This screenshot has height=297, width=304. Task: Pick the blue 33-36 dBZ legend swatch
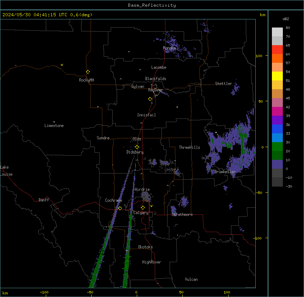click(277, 129)
